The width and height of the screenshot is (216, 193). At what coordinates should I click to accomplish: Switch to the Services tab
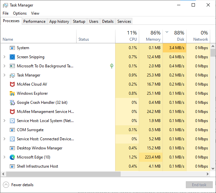[124, 21]
